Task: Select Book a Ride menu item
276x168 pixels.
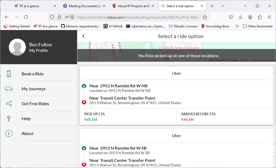Action: [39, 74]
